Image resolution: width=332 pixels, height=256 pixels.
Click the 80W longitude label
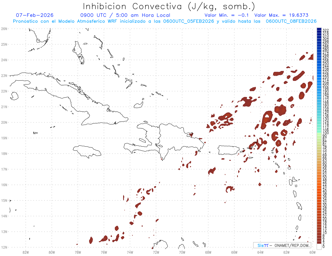(x=52, y=252)
